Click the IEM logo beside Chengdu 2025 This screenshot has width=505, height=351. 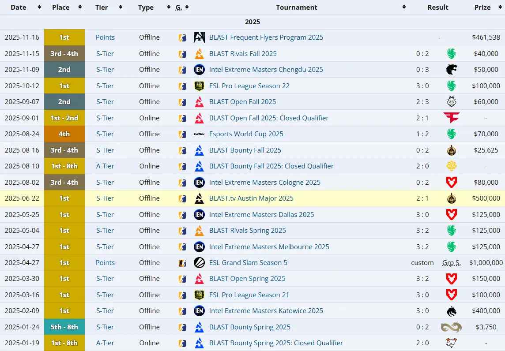point(199,70)
